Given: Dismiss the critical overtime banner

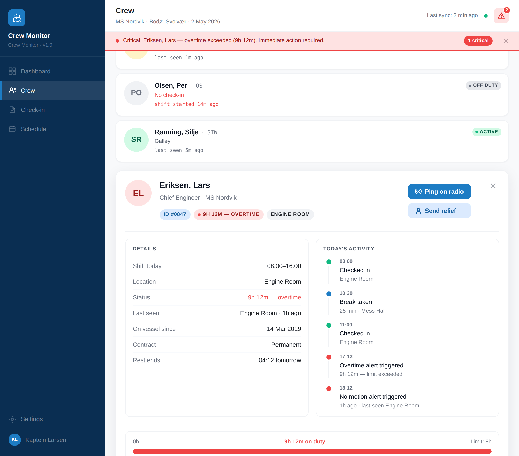Looking at the screenshot, I should tap(506, 41).
